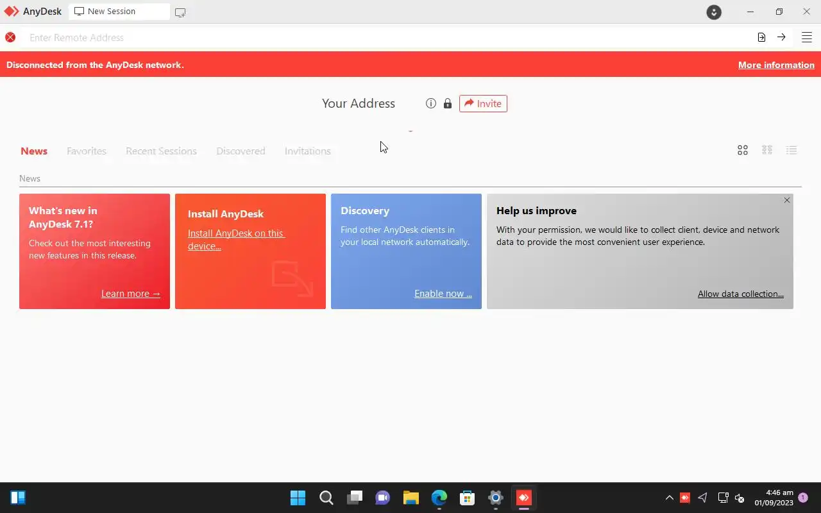Click the Discovery card heading
Viewport: 821px width, 513px height.
click(x=365, y=211)
